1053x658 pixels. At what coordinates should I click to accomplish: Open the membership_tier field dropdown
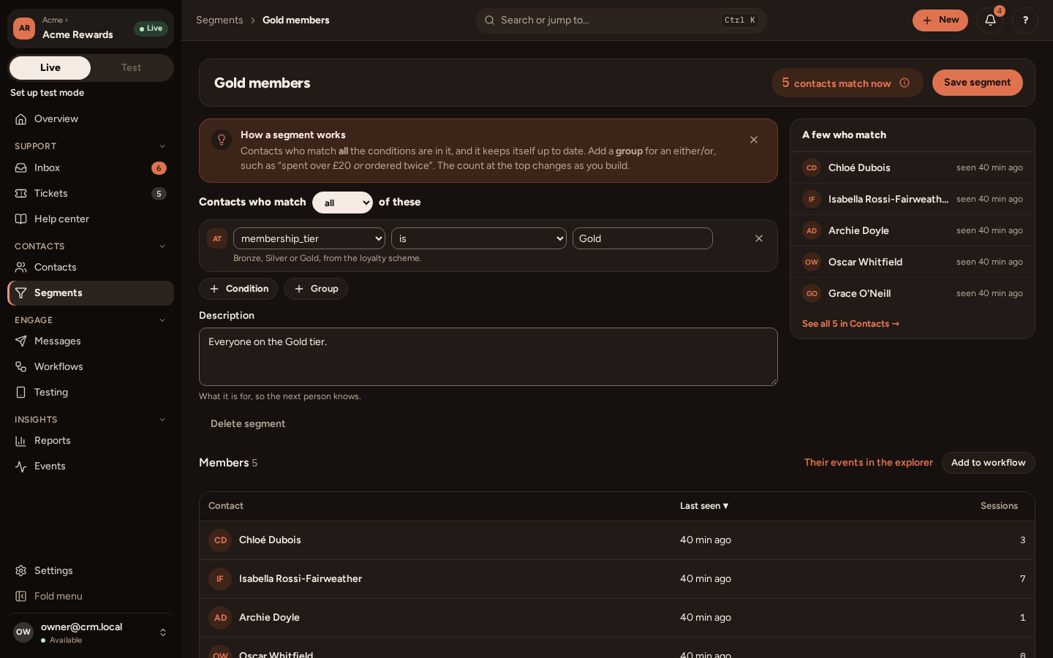click(x=309, y=238)
